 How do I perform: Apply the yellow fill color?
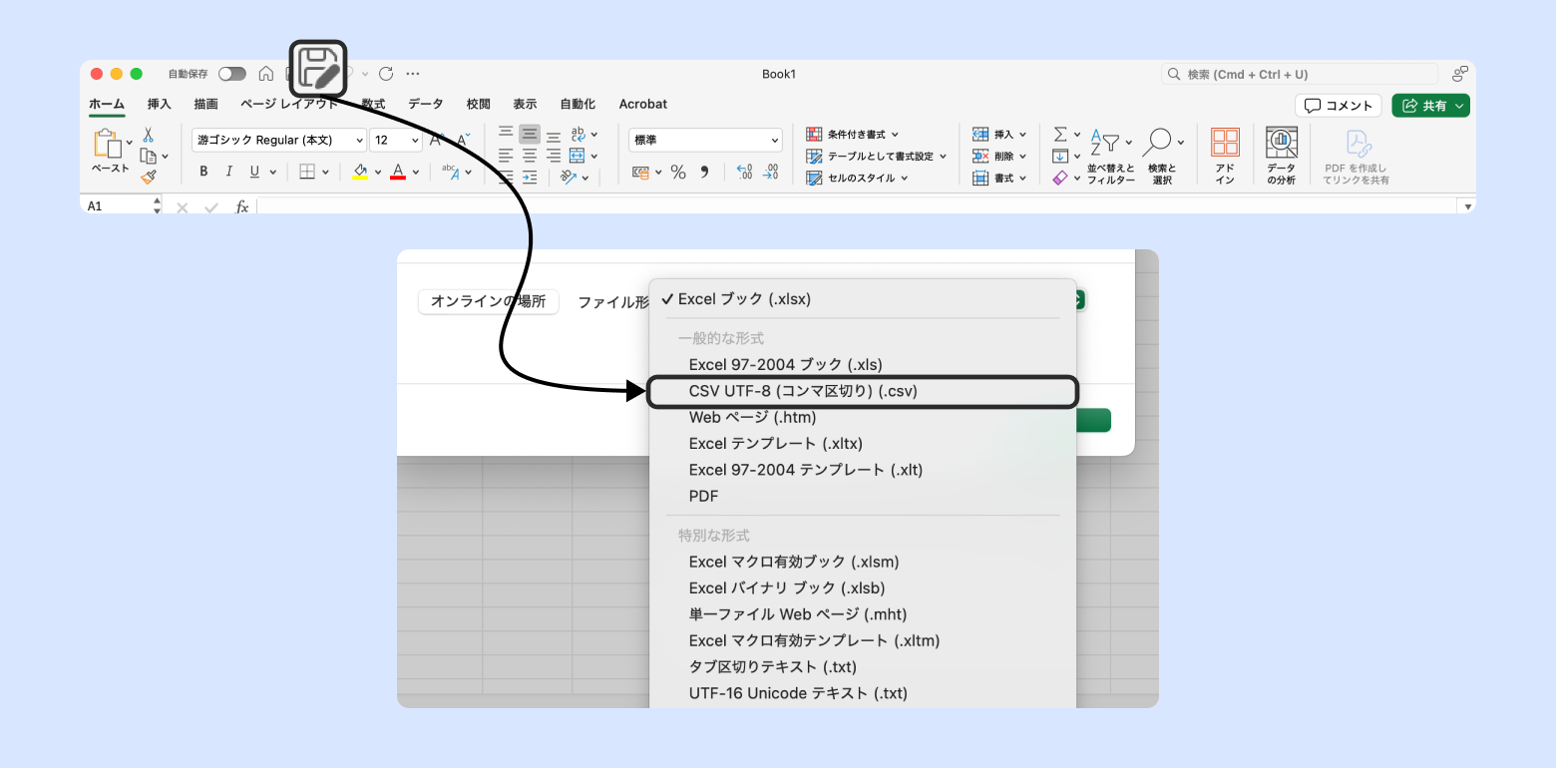coord(361,172)
